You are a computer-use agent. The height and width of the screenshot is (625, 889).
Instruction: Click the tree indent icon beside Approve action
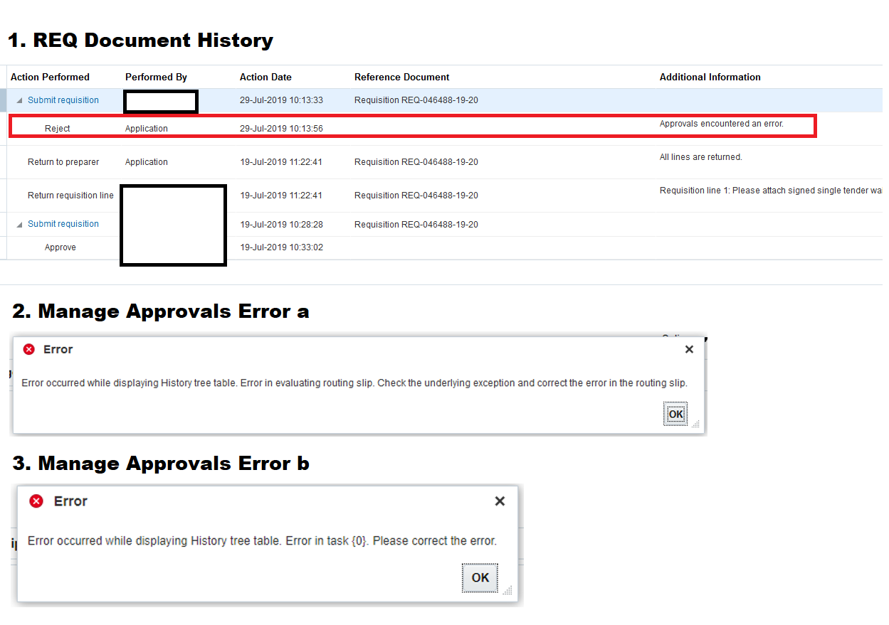33,247
